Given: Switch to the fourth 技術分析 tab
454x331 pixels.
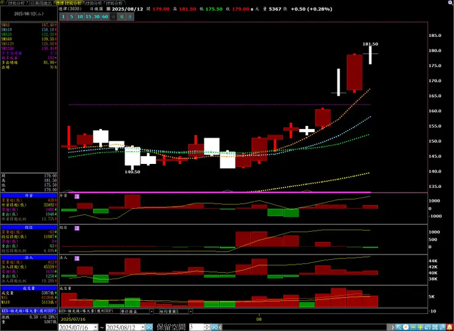Looking at the screenshot, I should tap(94, 3).
